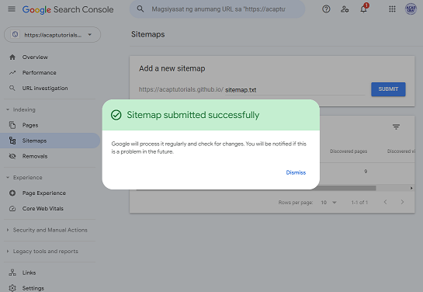The image size is (423, 292).
Task: Click the Google Search Console logo
Action: tap(68, 9)
